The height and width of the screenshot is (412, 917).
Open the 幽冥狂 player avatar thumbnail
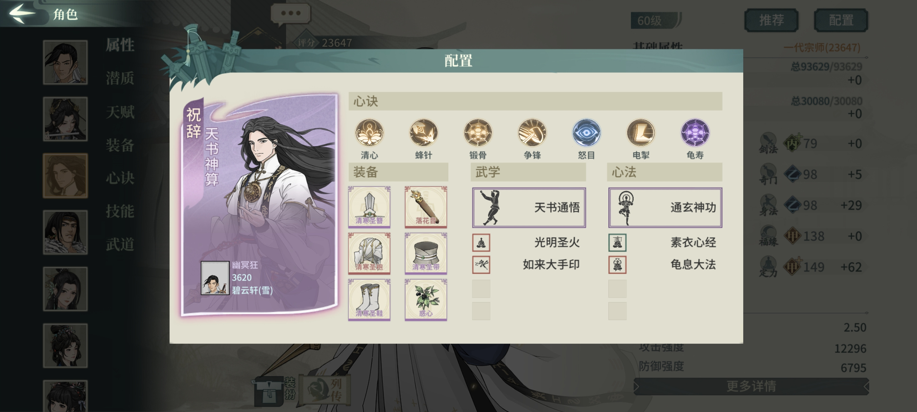tap(215, 278)
